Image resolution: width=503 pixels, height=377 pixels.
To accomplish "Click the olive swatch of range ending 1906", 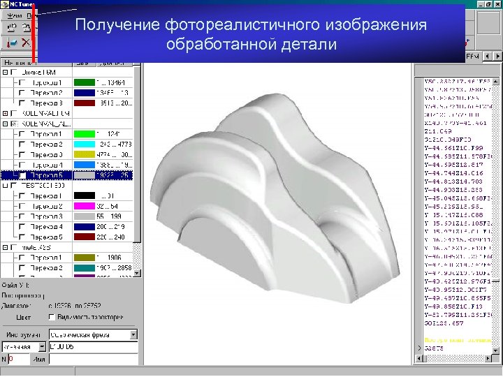I will tap(85, 258).
